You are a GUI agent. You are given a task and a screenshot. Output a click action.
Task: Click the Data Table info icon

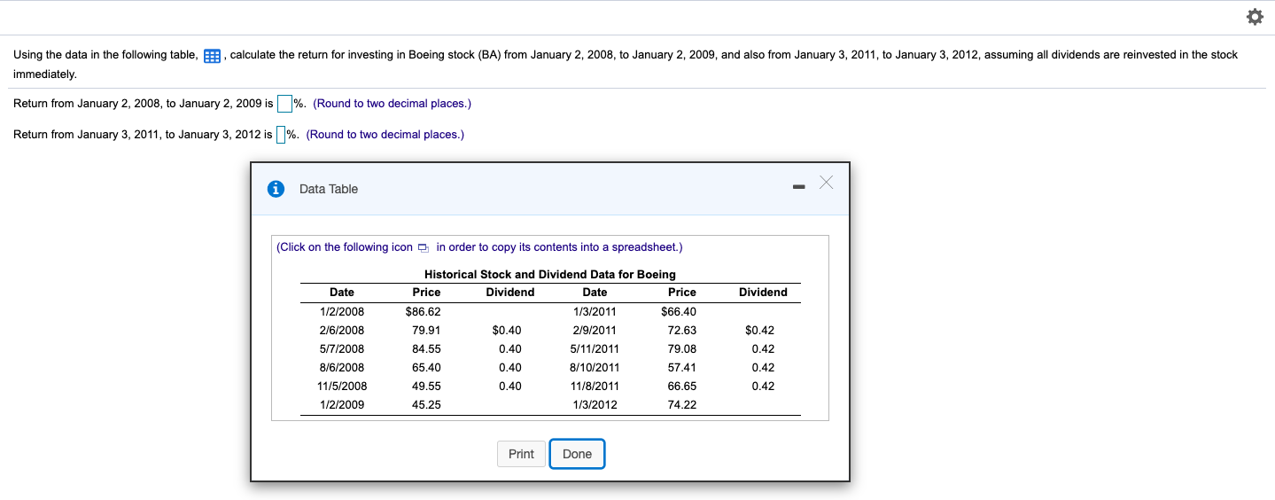coord(276,189)
